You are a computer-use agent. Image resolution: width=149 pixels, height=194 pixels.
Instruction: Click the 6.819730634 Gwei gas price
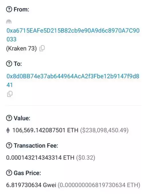pyautogui.click(x=31, y=185)
